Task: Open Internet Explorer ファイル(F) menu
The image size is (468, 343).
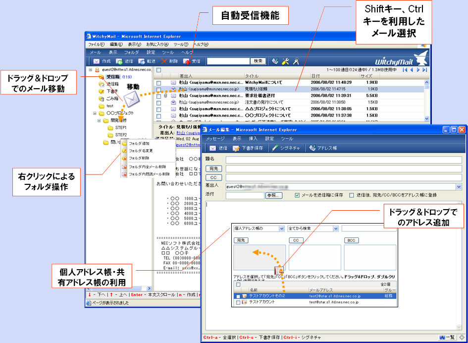Action: point(96,45)
